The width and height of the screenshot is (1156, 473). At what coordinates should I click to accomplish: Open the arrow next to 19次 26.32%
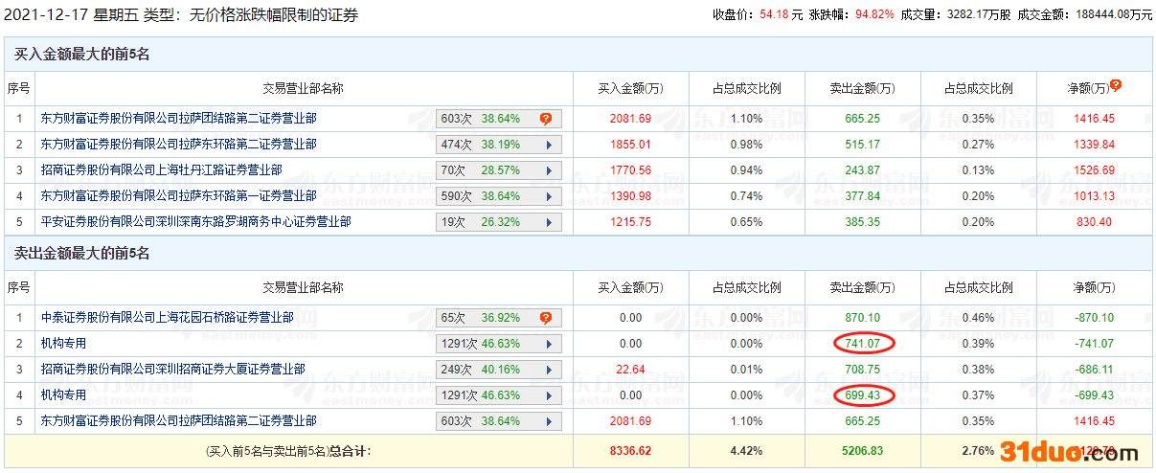click(x=549, y=222)
